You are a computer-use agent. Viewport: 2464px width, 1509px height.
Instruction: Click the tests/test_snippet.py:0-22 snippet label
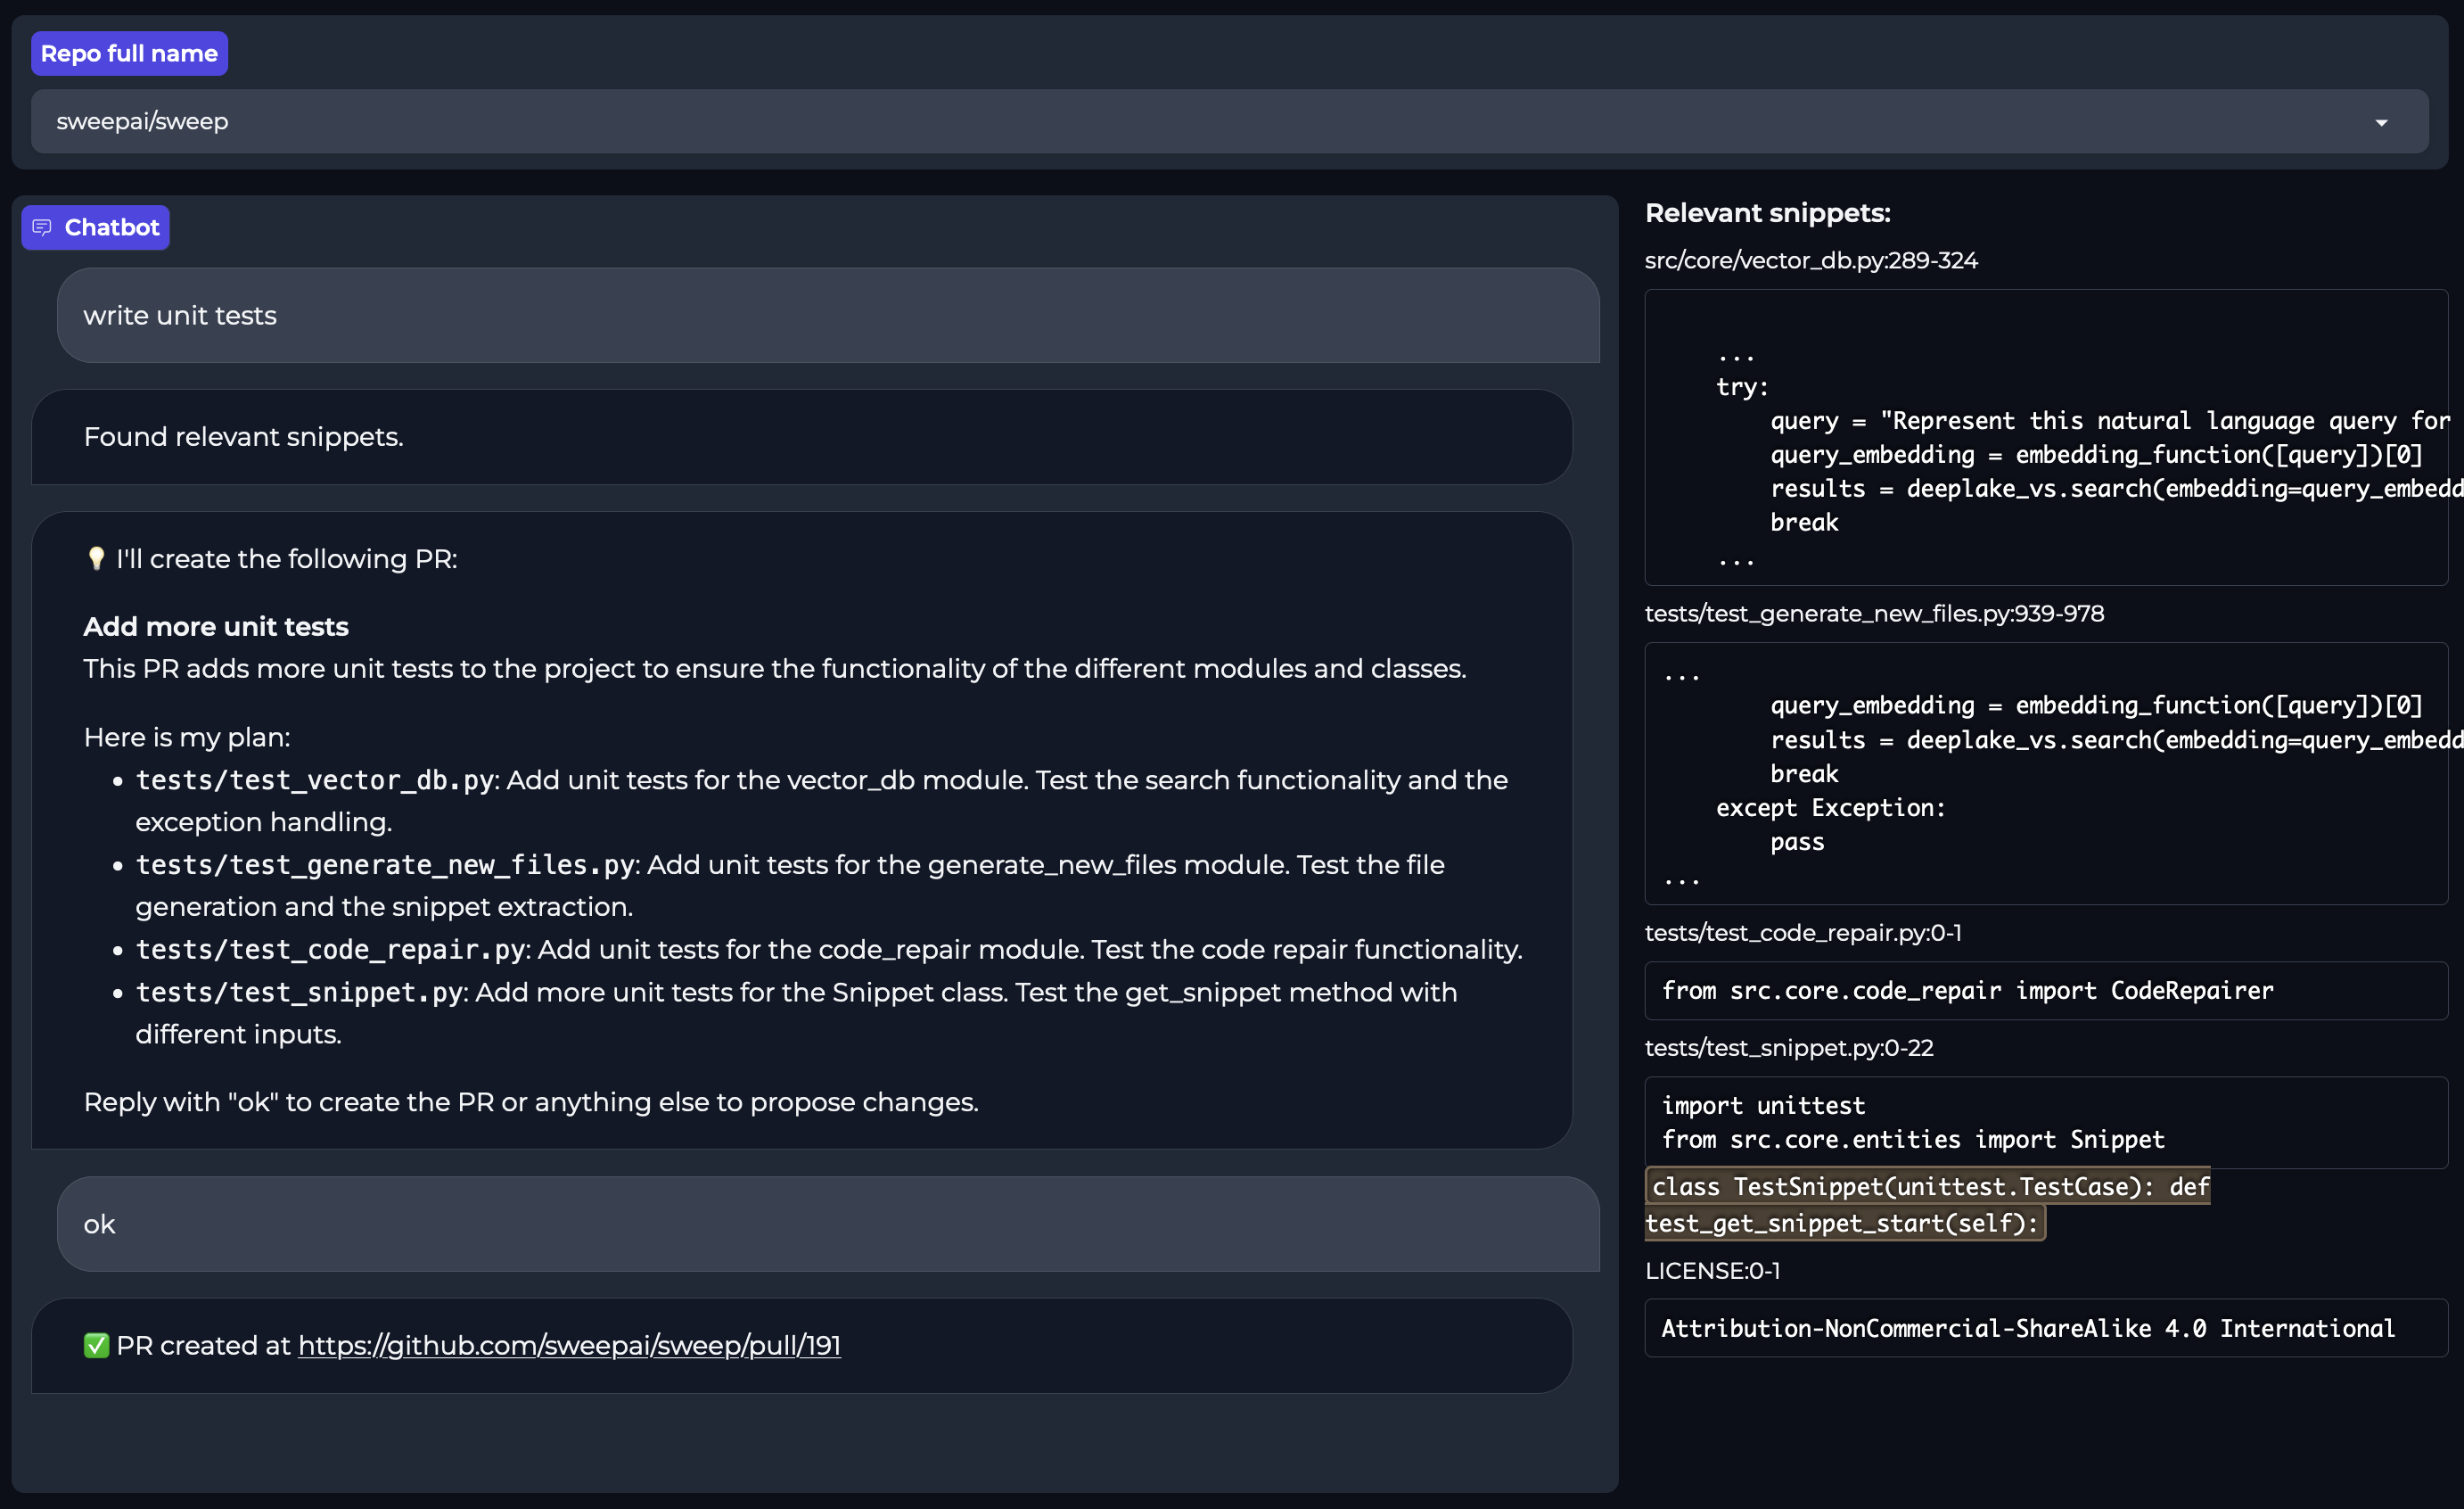(1789, 1048)
